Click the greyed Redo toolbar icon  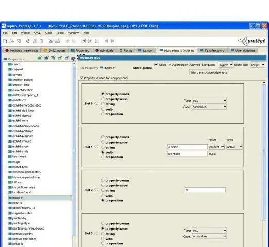click(x=74, y=41)
